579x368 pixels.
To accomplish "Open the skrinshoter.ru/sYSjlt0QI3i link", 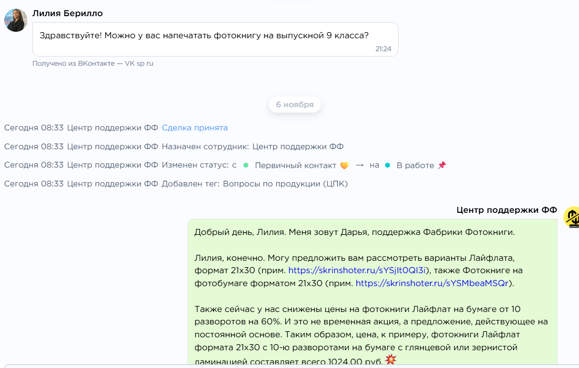I will 357,270.
